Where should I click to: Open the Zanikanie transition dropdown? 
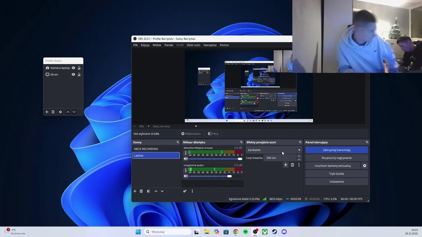(x=274, y=150)
